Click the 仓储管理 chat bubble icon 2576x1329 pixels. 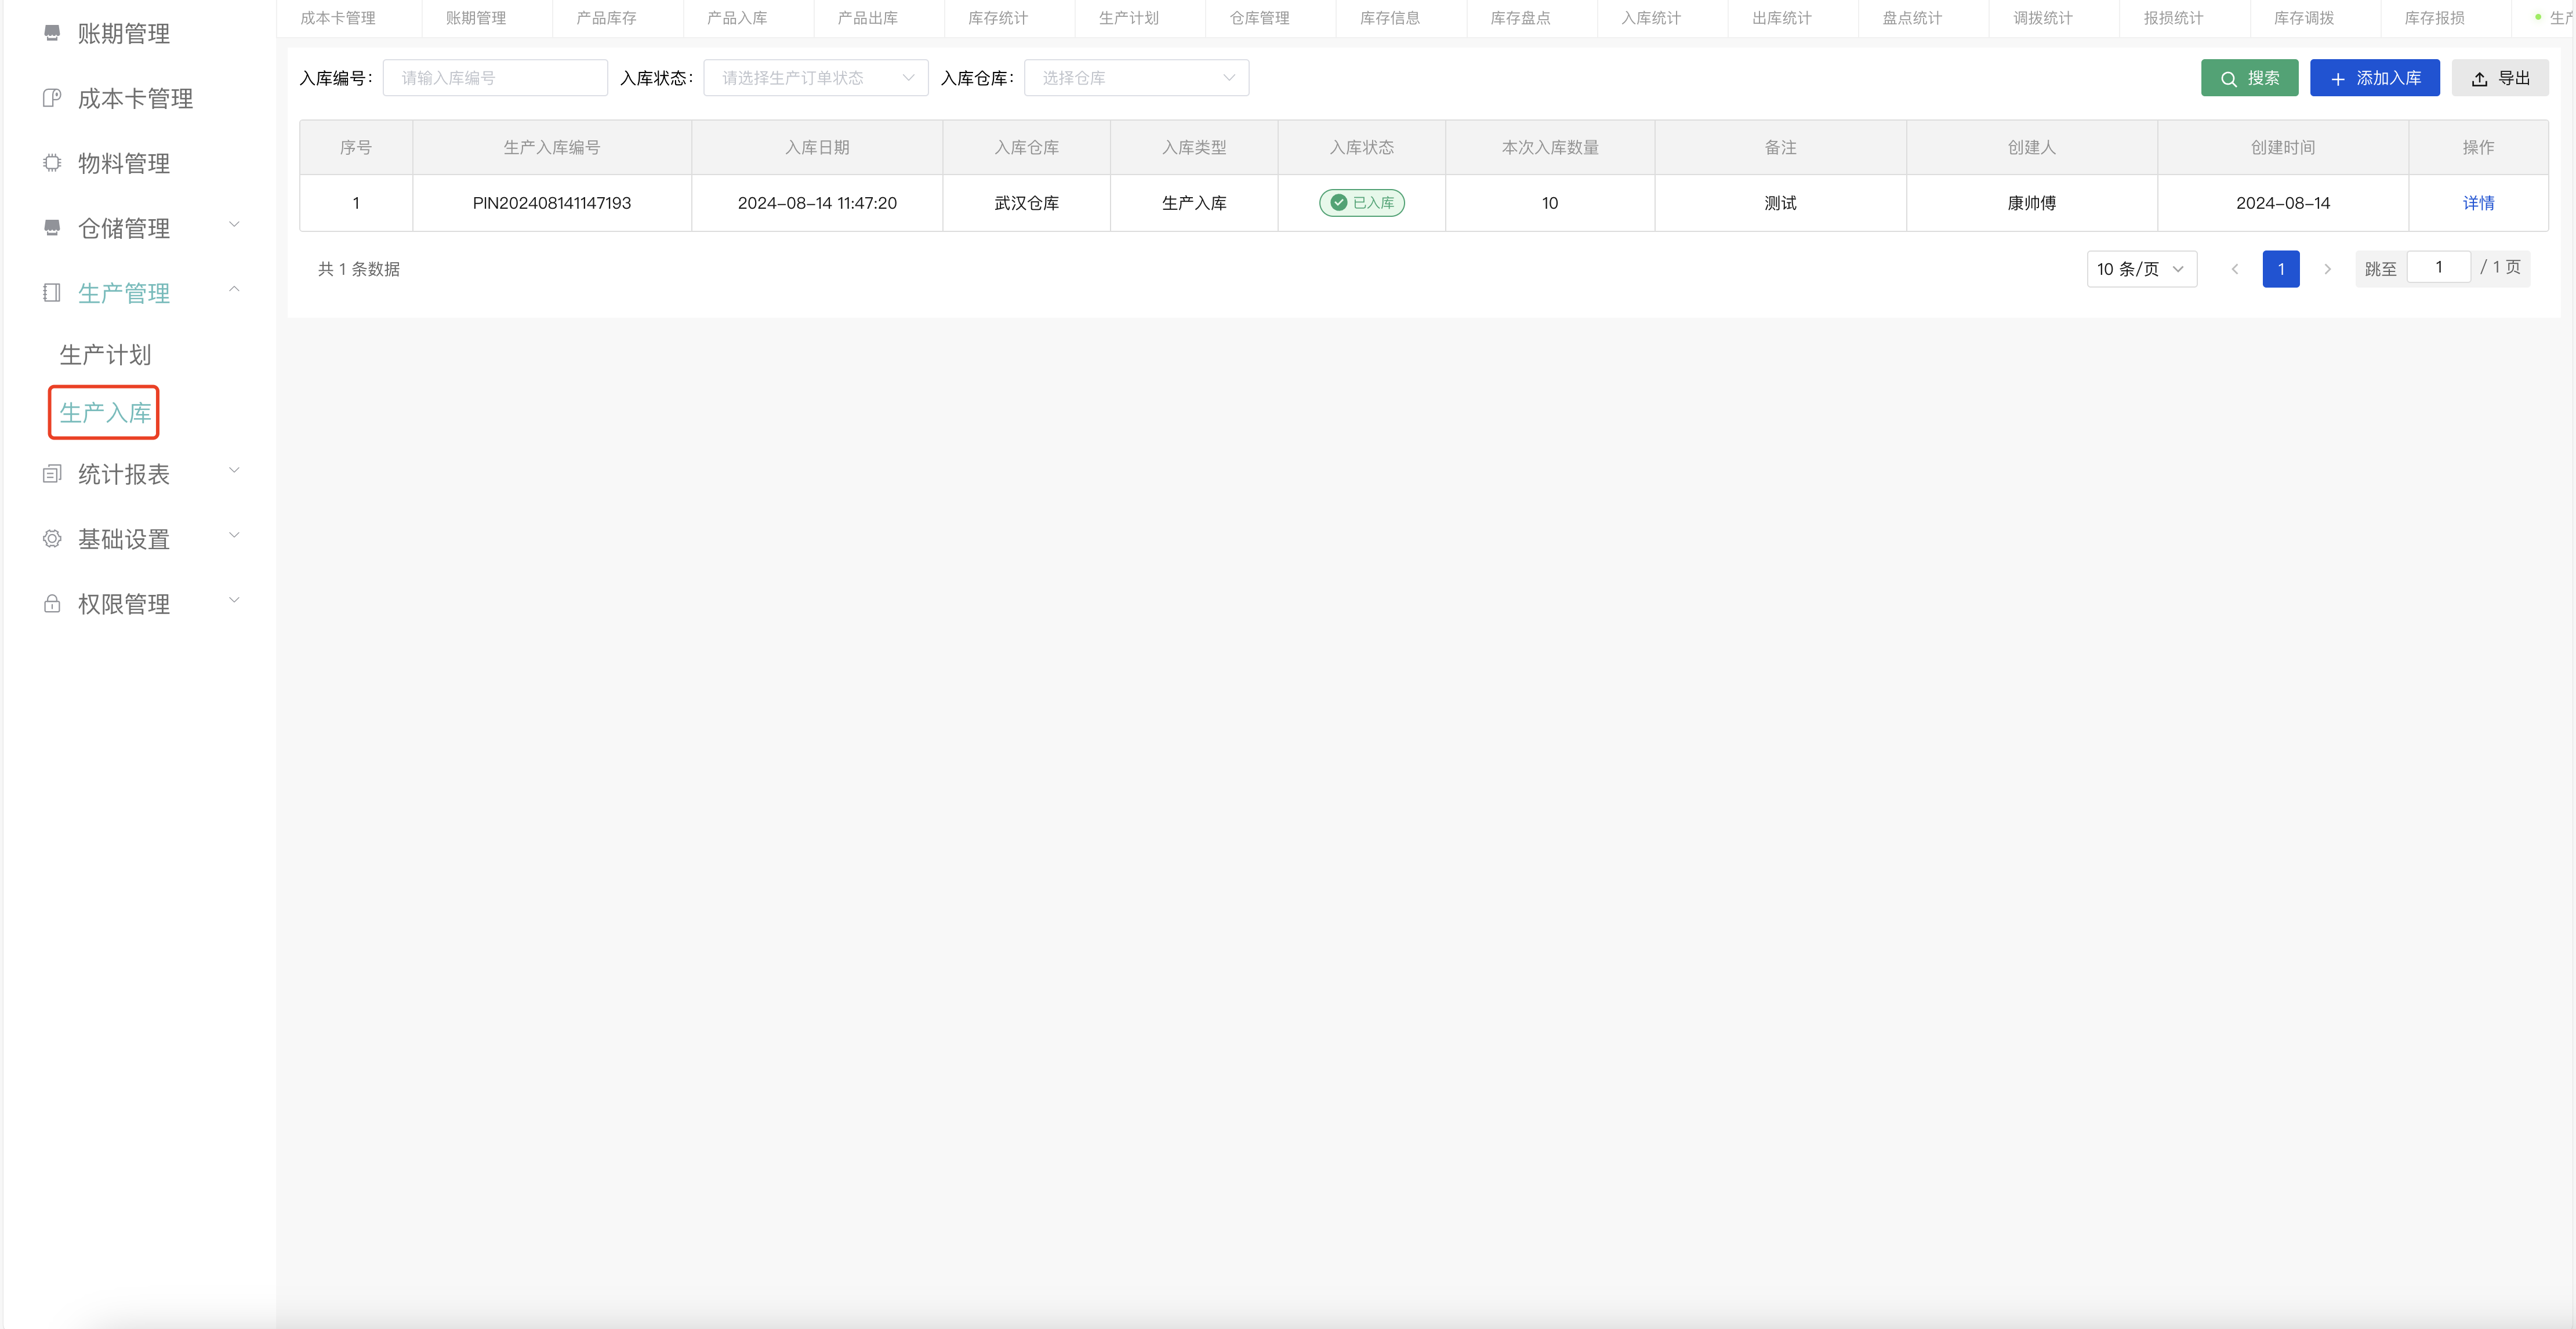52,227
